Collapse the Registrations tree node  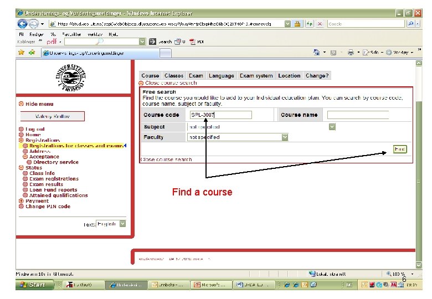(x=21, y=140)
